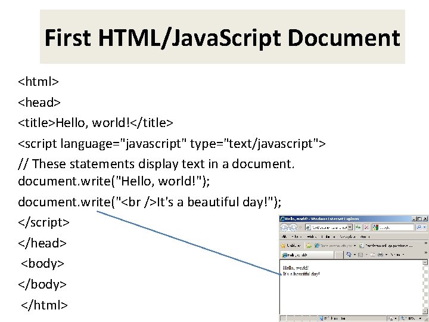Expand the command bar overflow chevron
Image resolution: width=429 pixels, height=322 pixels.
(x=425, y=252)
